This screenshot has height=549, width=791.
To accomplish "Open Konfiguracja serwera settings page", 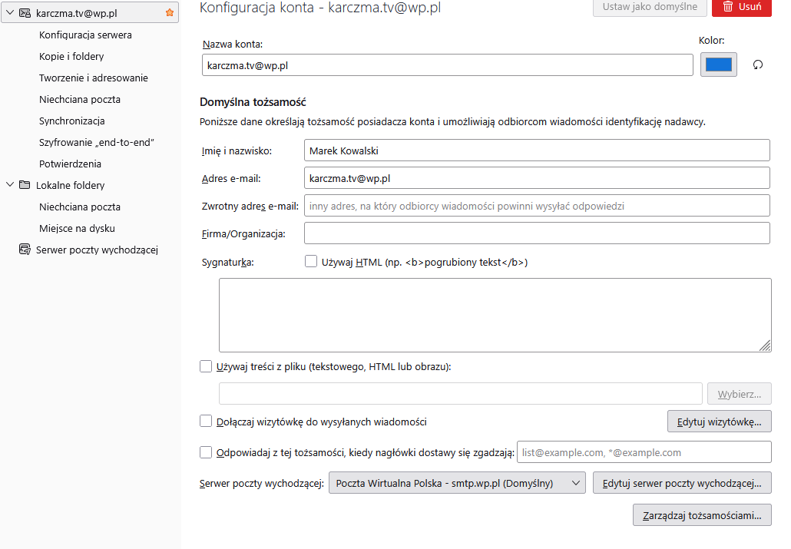I will [85, 35].
